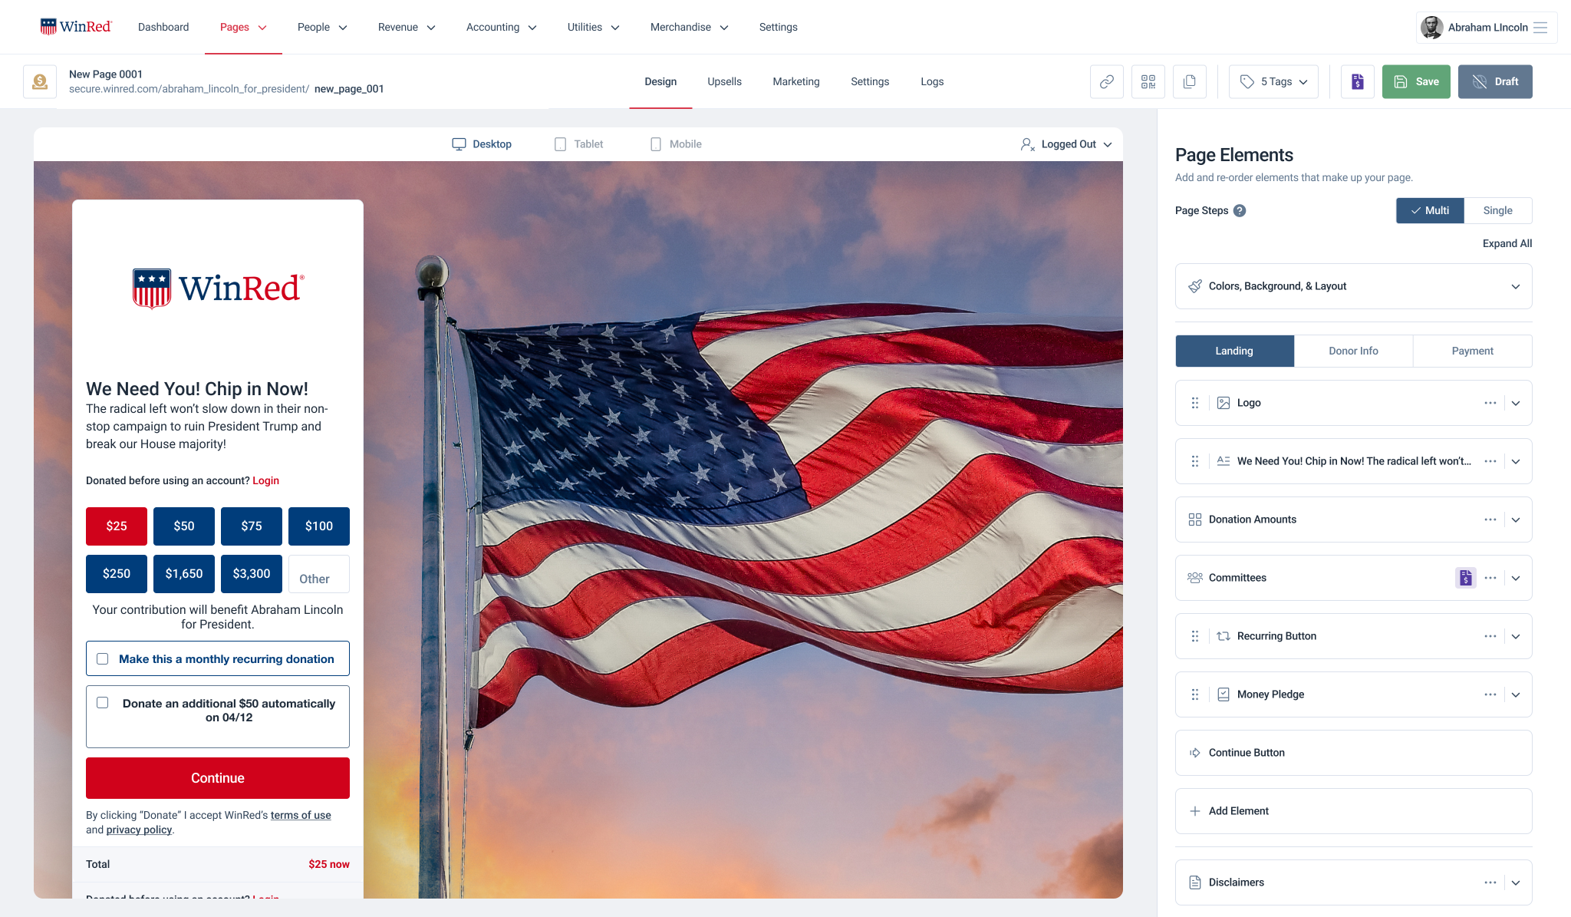This screenshot has height=917, width=1571.
Task: Open the more options menu for Logo
Action: [x=1490, y=403]
